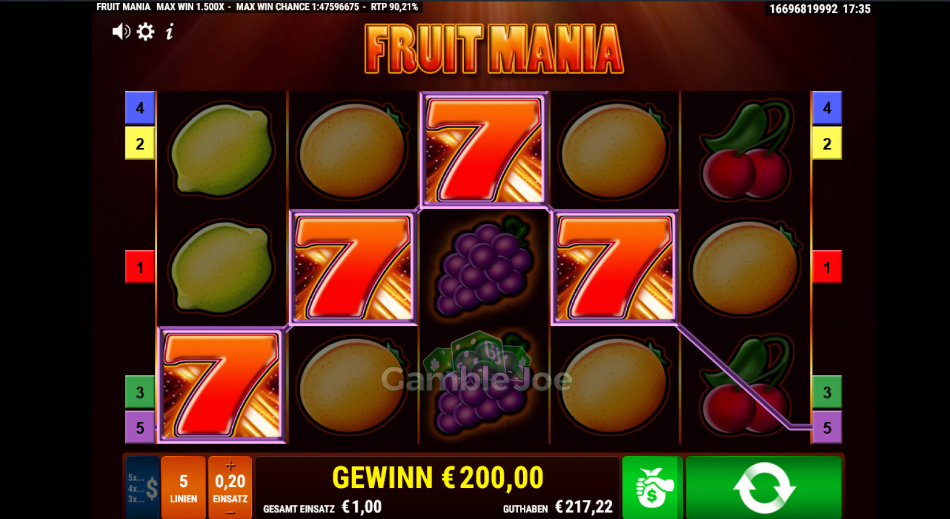
Task: Increase Einsatz with the plus sign
Action: tap(230, 465)
